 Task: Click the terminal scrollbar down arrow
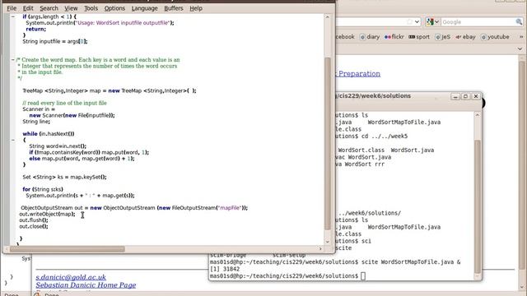(478, 276)
